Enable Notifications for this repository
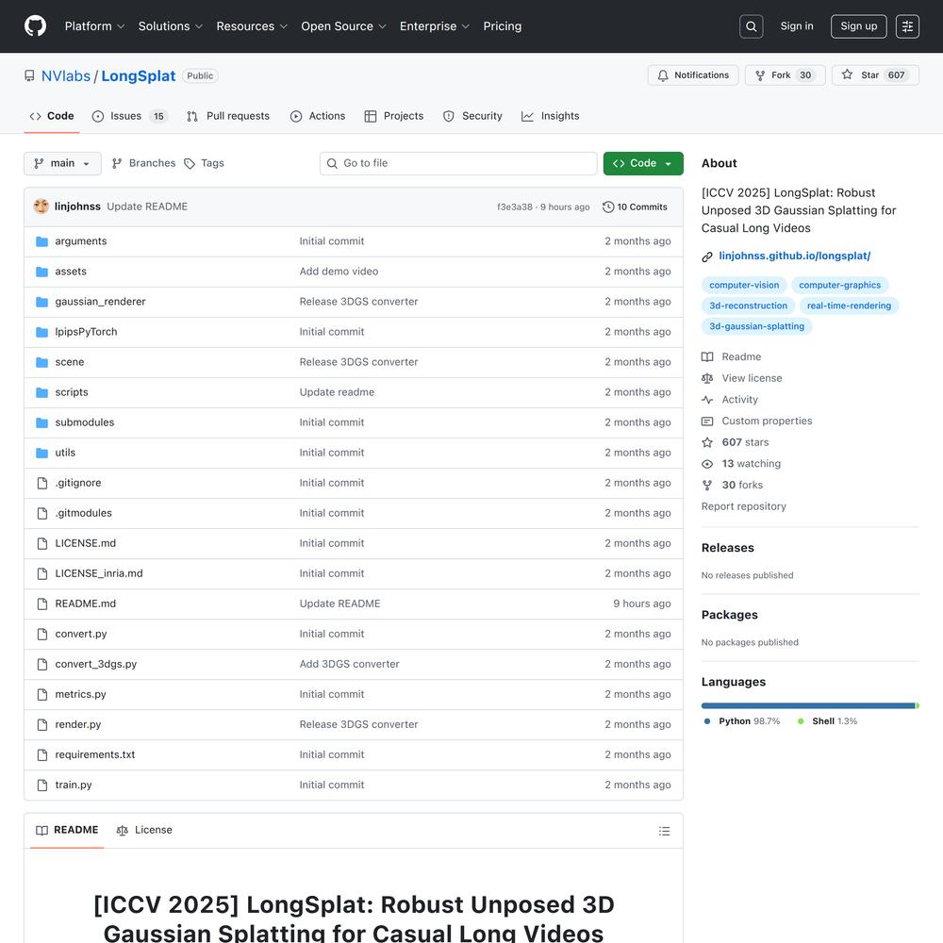Screen dimensions: 943x943 [693, 75]
